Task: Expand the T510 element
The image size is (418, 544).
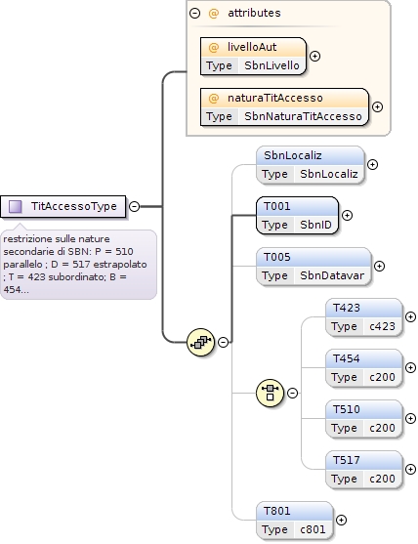Action: pyautogui.click(x=411, y=418)
